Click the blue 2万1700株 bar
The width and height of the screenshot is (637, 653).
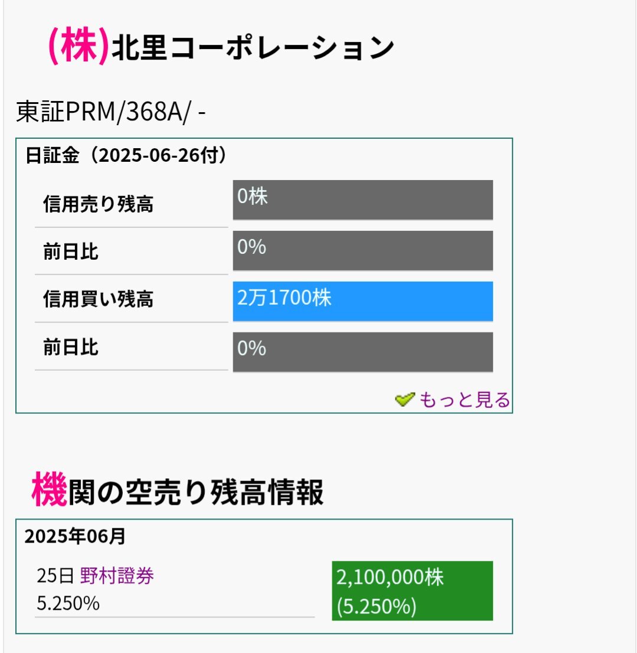pos(362,301)
